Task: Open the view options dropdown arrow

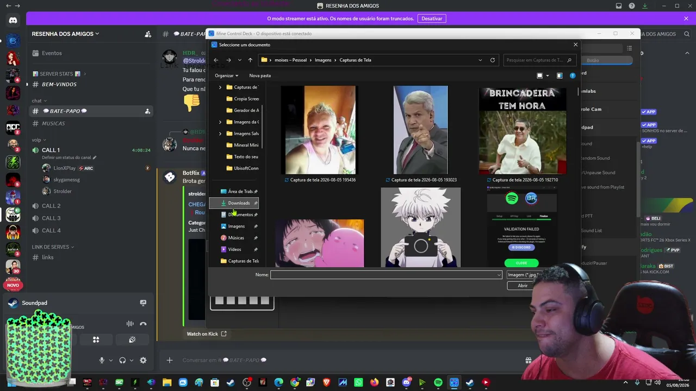Action: tap(548, 76)
